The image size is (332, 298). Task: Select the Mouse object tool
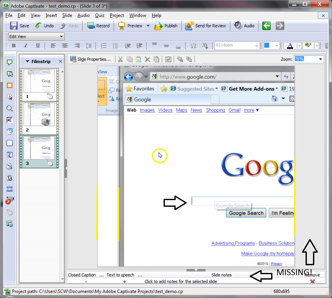click(x=10, y=212)
